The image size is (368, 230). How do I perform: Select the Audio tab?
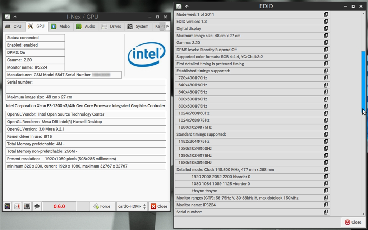tap(86, 26)
